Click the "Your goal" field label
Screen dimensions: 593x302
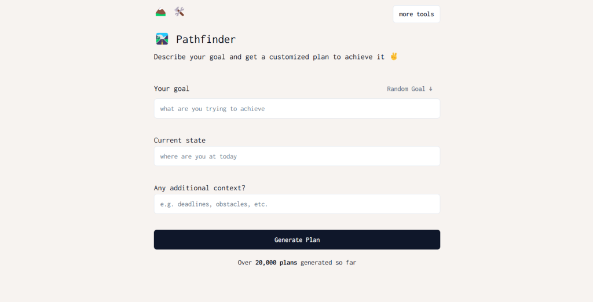tap(171, 89)
